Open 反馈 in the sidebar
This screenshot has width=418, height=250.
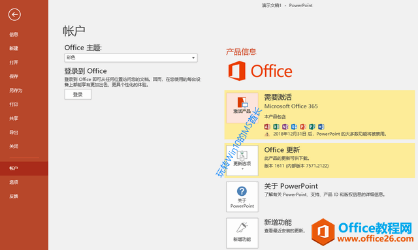(x=14, y=196)
